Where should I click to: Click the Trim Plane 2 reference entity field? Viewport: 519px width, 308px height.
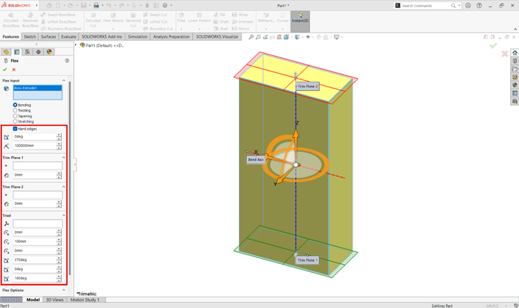pyautogui.click(x=37, y=195)
